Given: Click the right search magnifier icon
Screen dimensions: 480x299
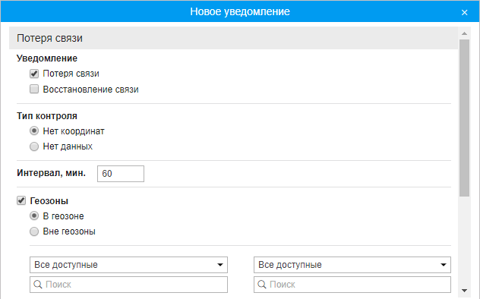Looking at the screenshot, I should coord(262,285).
